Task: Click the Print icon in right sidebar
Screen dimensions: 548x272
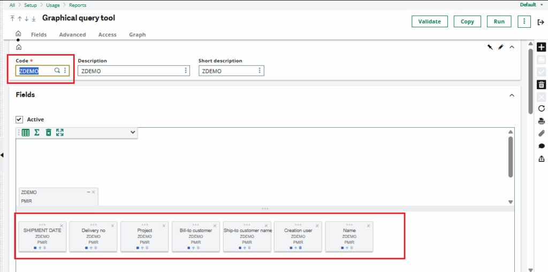Action: [x=541, y=121]
